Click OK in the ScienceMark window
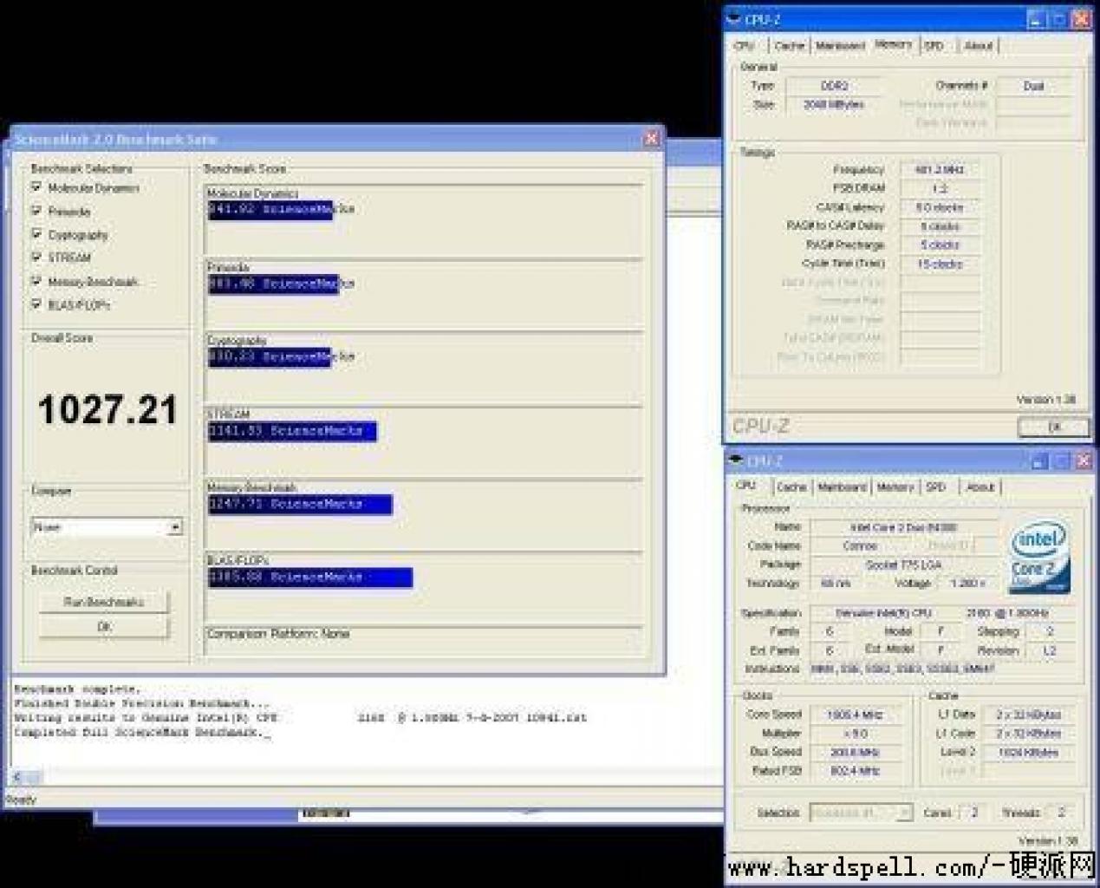 104,626
